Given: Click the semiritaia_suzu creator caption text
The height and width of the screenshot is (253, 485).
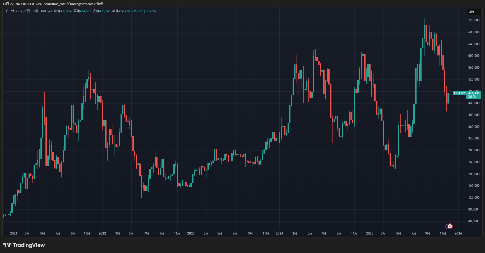Looking at the screenshot, I should tap(55, 4).
